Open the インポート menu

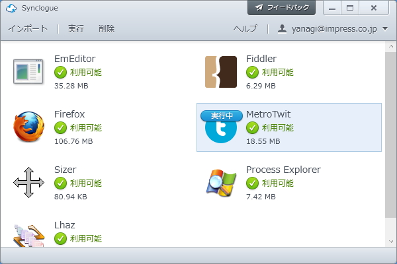pyautogui.click(x=28, y=29)
